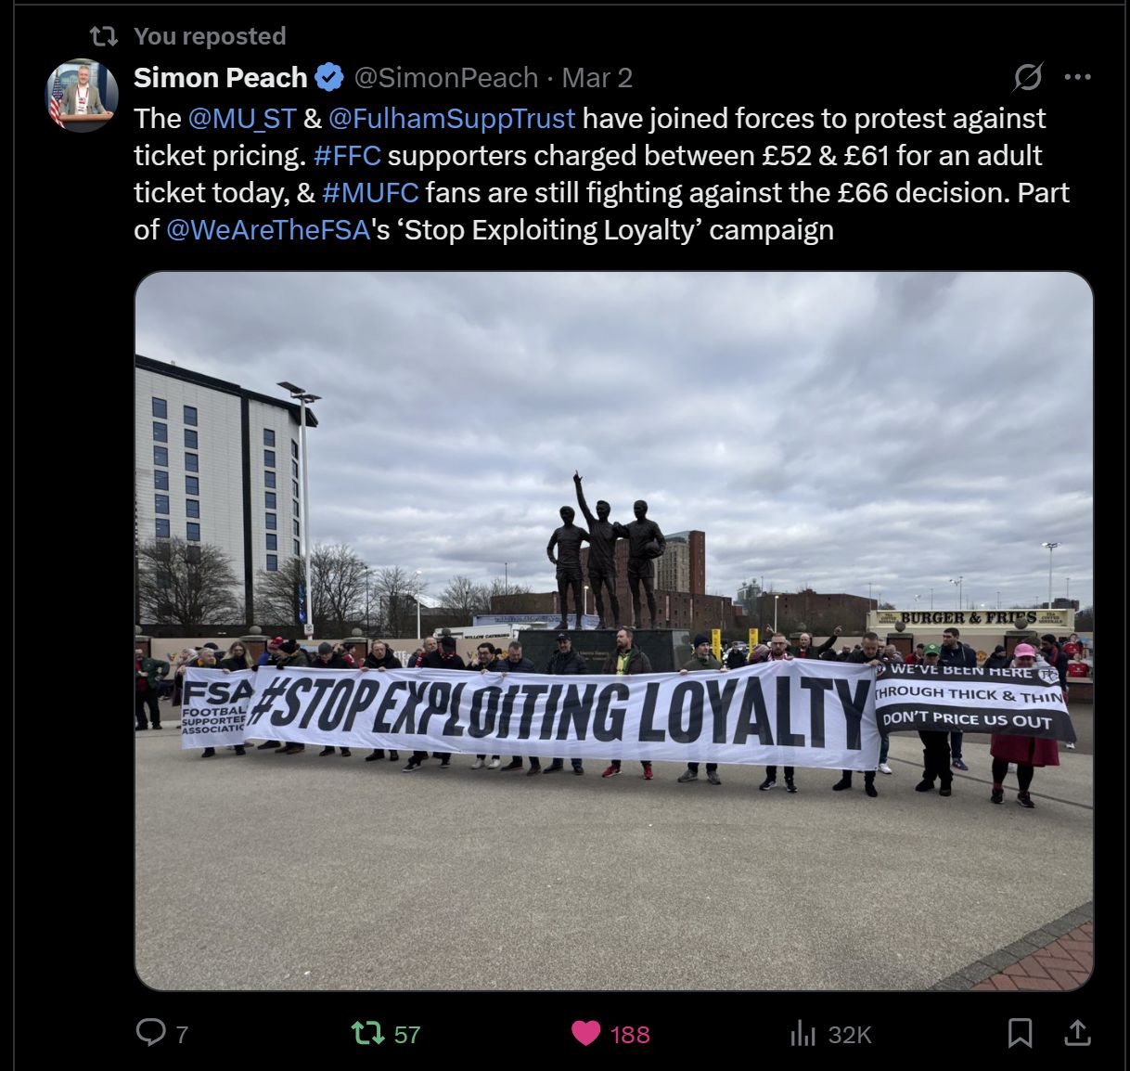Open Simon Peach's profile avatar
This screenshot has width=1130, height=1071.
coord(83,95)
